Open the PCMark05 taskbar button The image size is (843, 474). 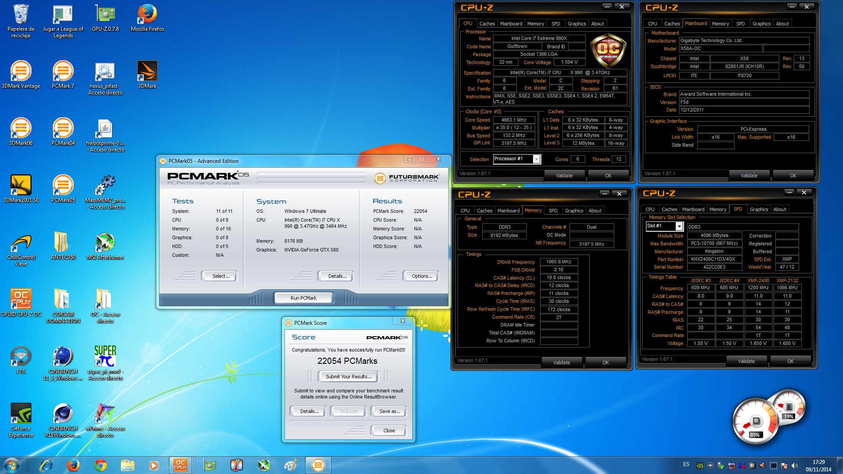318,465
